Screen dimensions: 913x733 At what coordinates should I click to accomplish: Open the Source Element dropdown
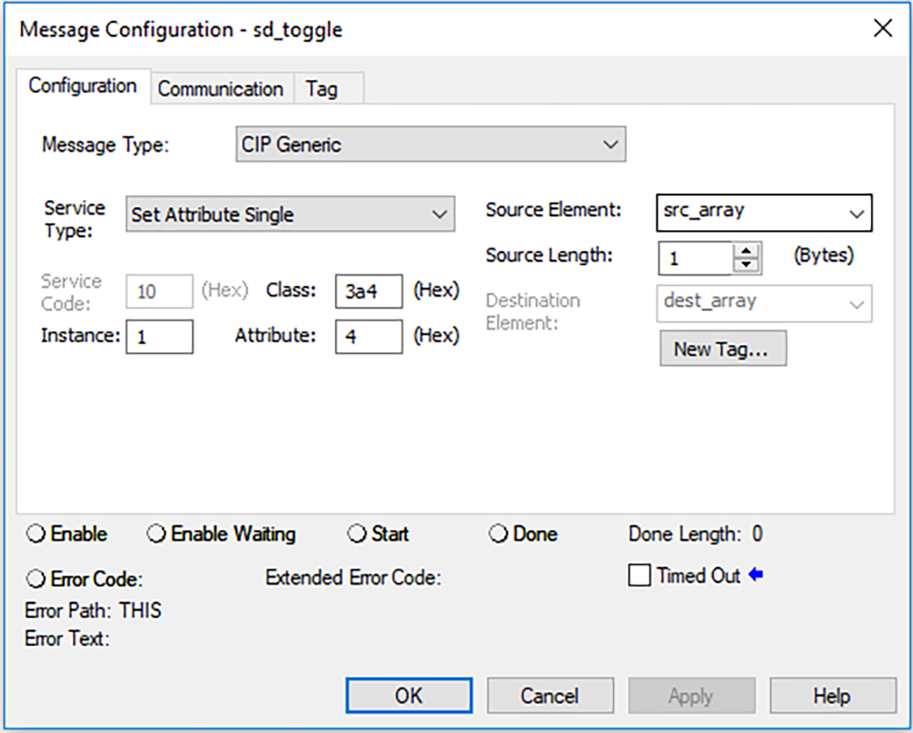click(856, 213)
